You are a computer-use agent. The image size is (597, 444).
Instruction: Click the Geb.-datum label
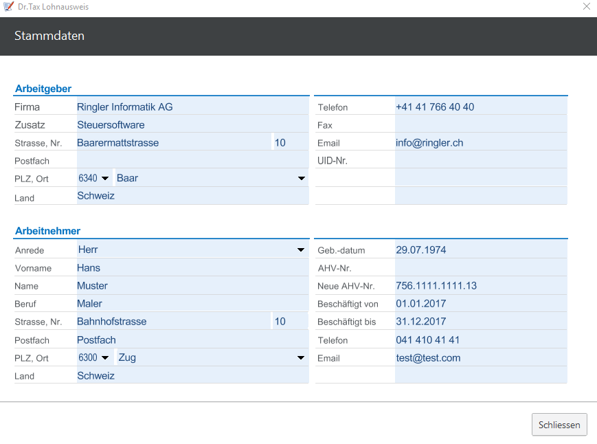[x=341, y=250]
